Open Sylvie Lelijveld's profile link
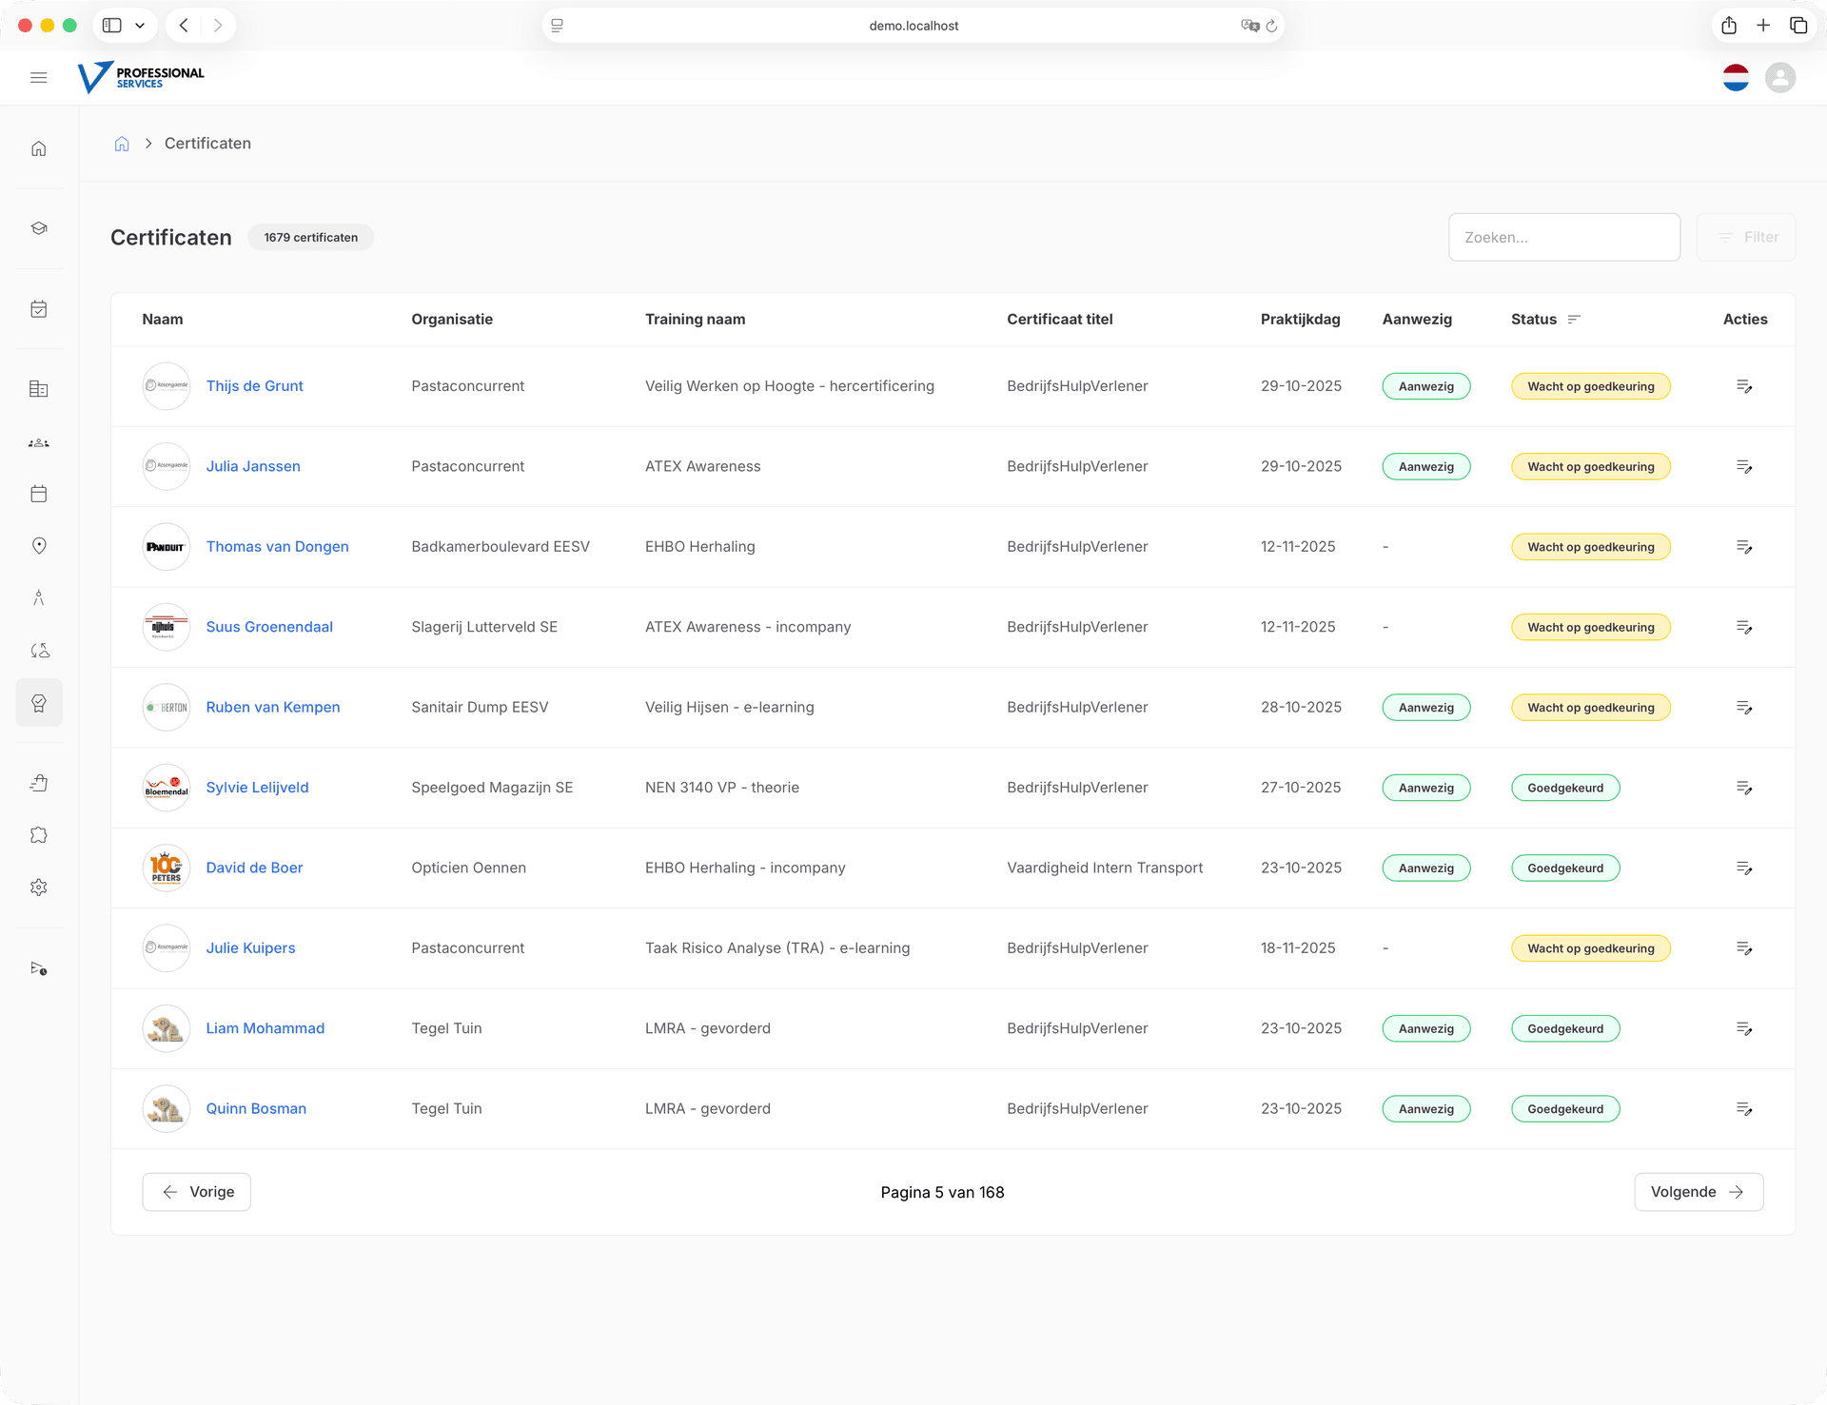The width and height of the screenshot is (1827, 1405). coord(257,788)
